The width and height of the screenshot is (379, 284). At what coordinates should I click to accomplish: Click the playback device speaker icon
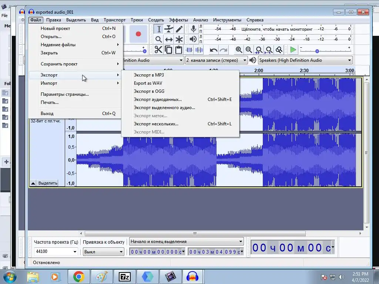click(252, 60)
